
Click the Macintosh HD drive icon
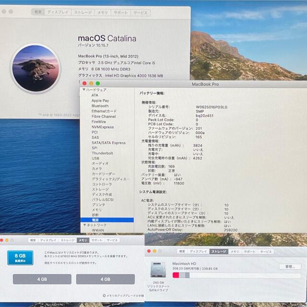158,270
